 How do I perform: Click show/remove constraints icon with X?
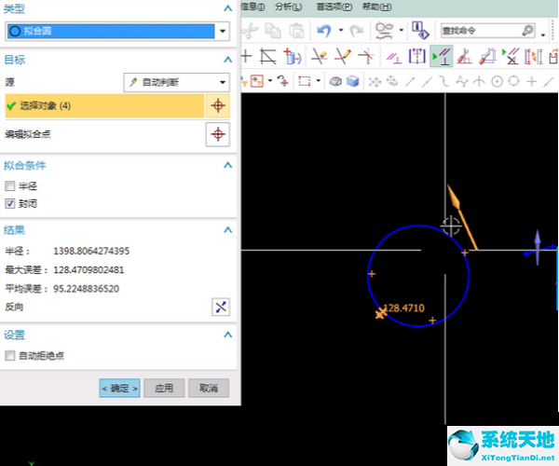[x=511, y=56]
